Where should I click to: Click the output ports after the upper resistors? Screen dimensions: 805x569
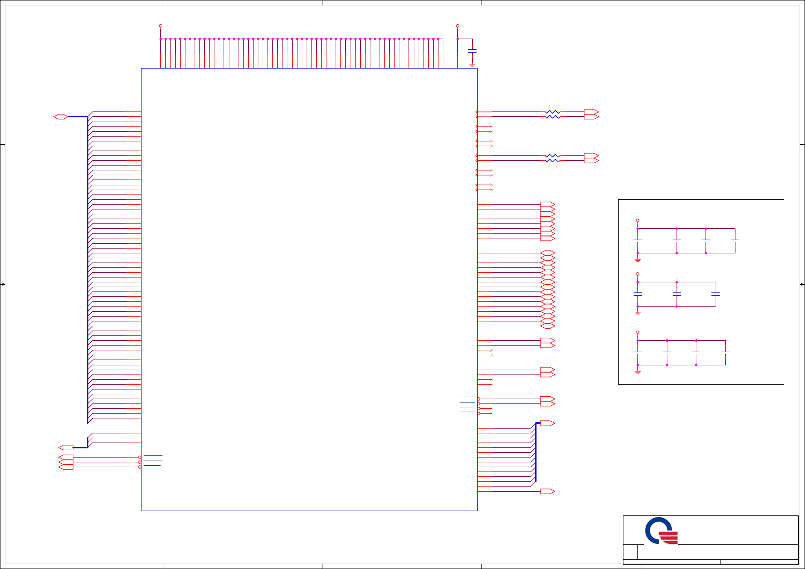pos(592,114)
